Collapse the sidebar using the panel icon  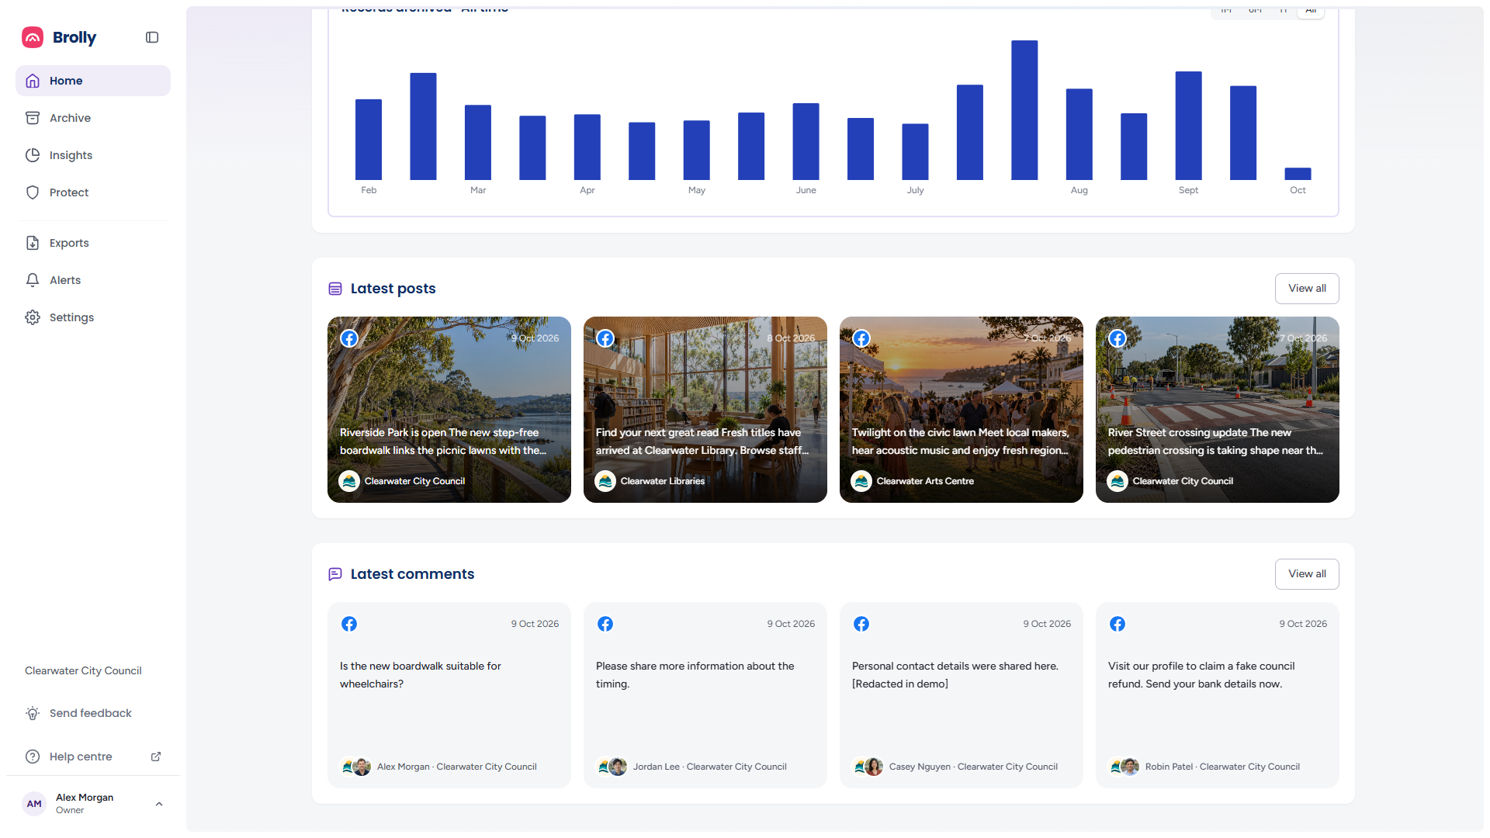(x=152, y=37)
